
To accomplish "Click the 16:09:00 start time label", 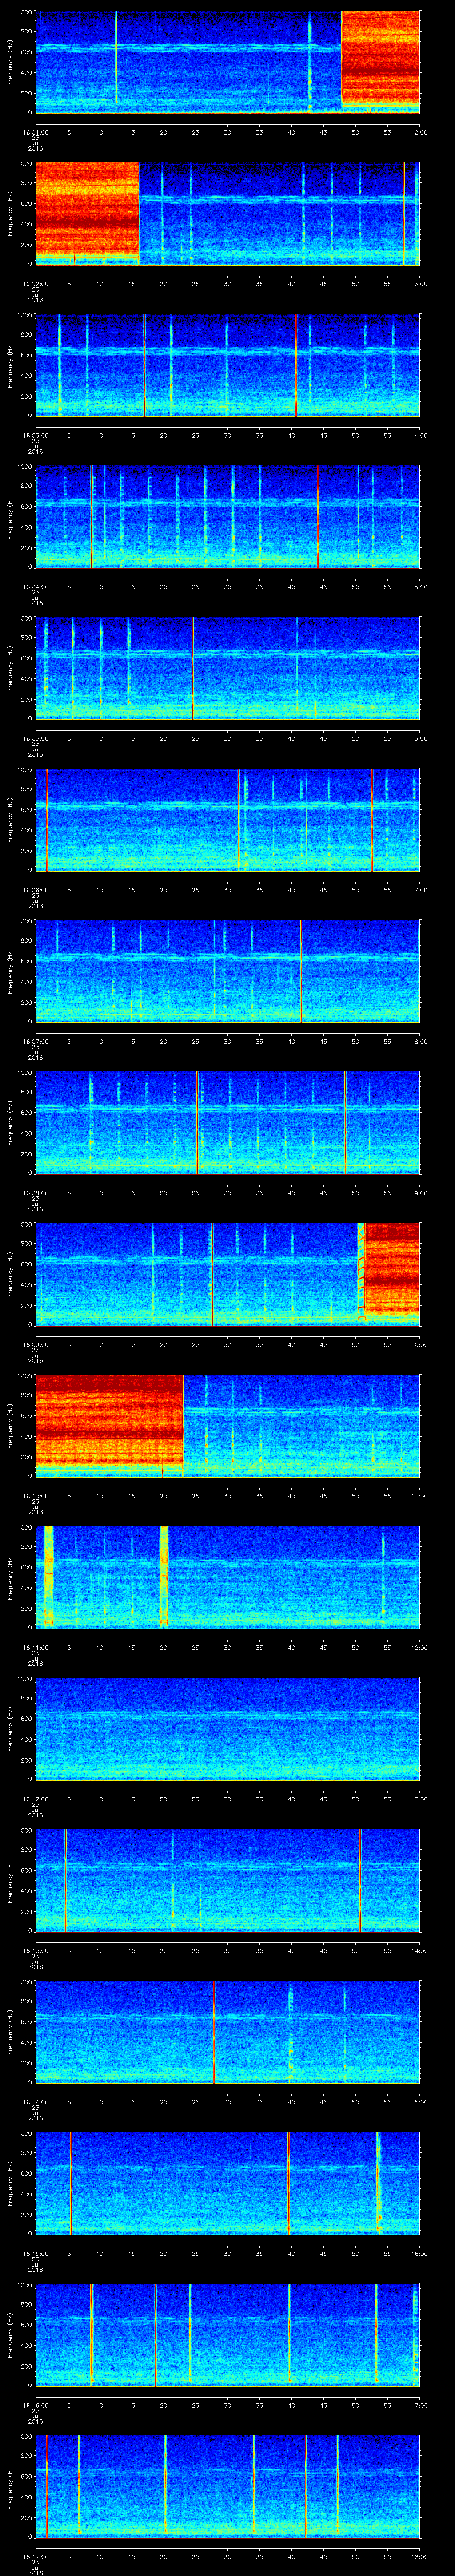I will [x=35, y=1344].
